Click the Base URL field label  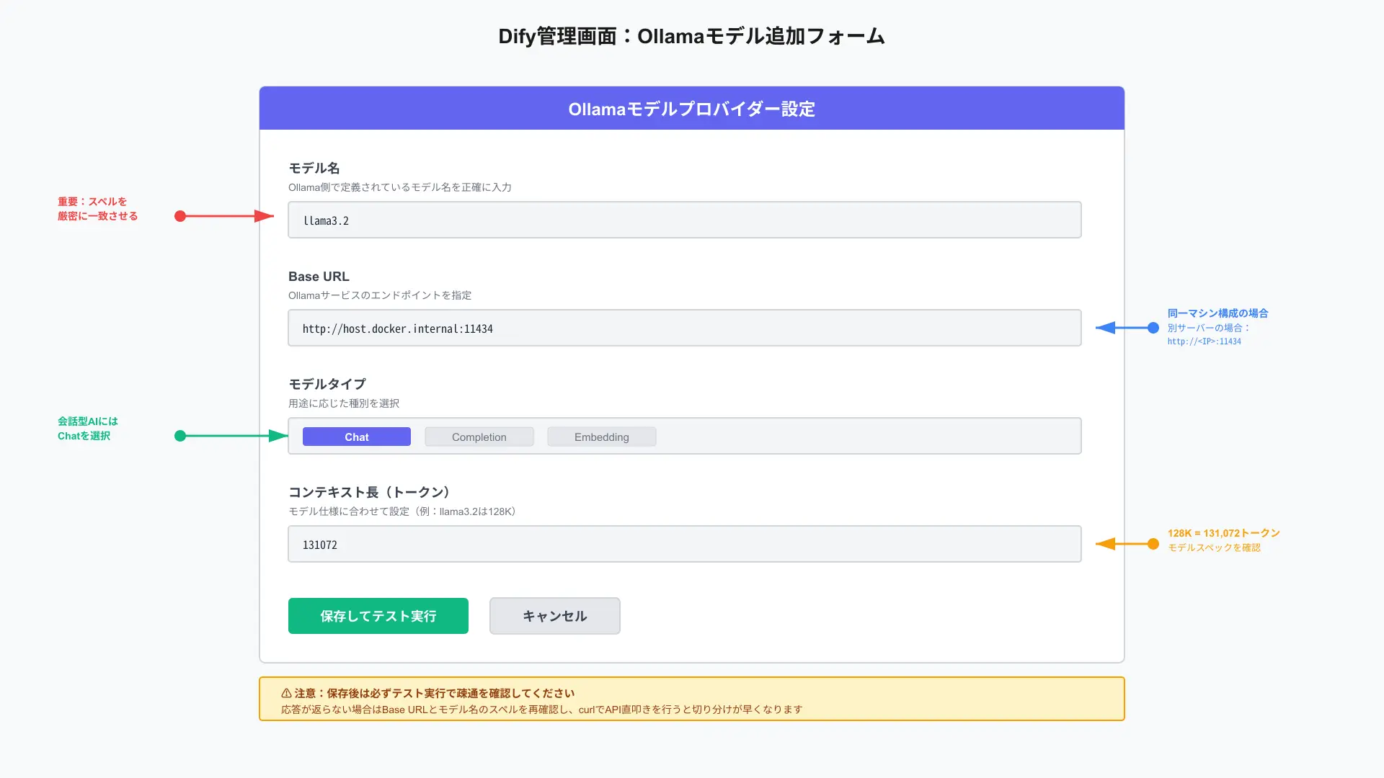pyautogui.click(x=319, y=277)
